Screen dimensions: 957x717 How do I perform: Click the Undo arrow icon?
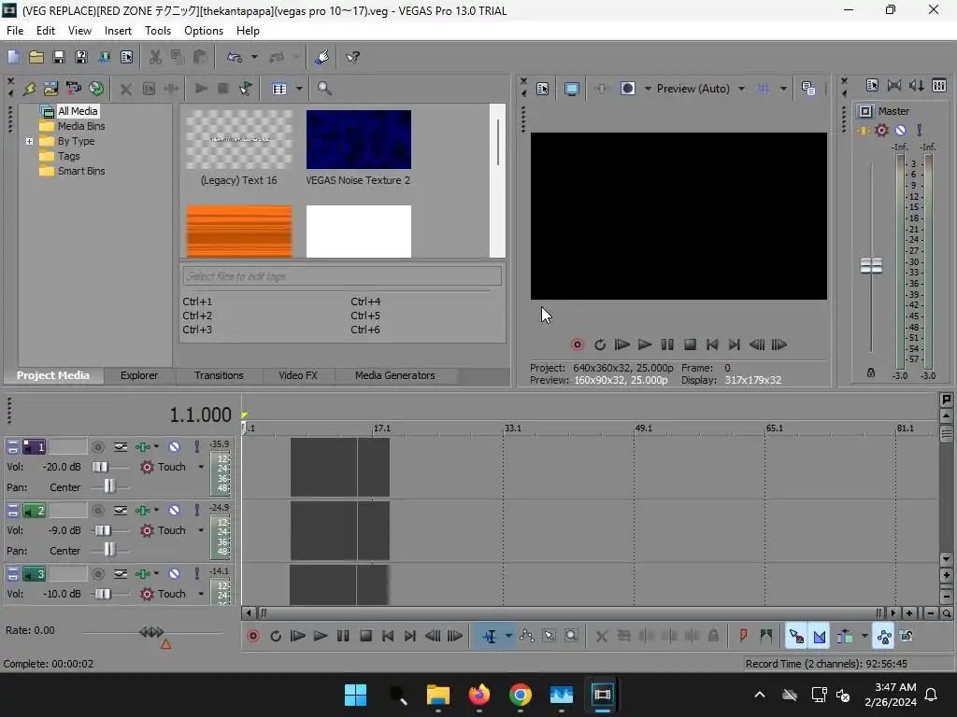tap(235, 57)
